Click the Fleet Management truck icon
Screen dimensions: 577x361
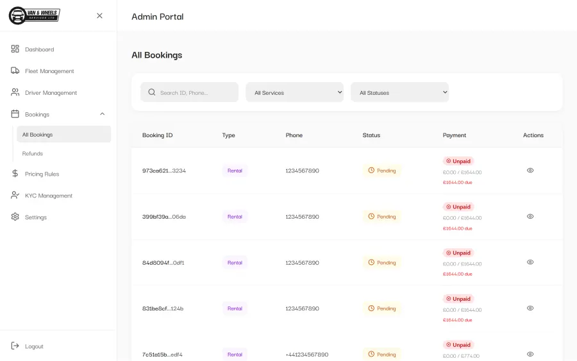pyautogui.click(x=15, y=71)
